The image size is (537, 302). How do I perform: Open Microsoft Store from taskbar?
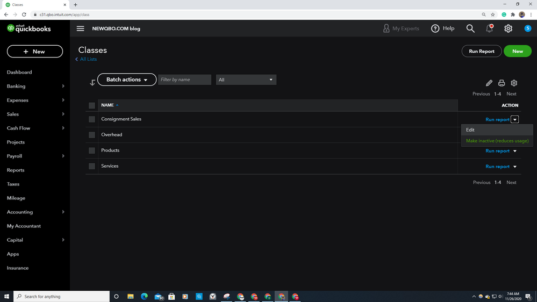(171, 296)
